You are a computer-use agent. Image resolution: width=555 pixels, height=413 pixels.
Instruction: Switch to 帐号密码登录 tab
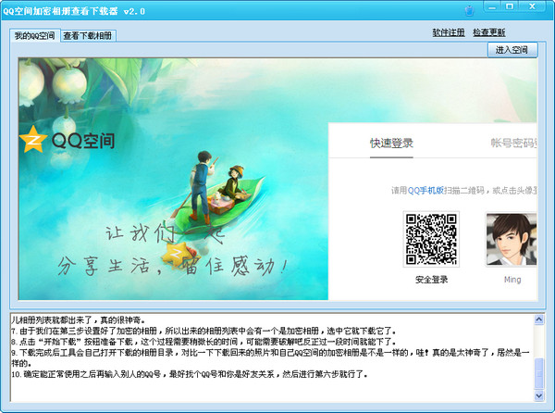point(513,143)
